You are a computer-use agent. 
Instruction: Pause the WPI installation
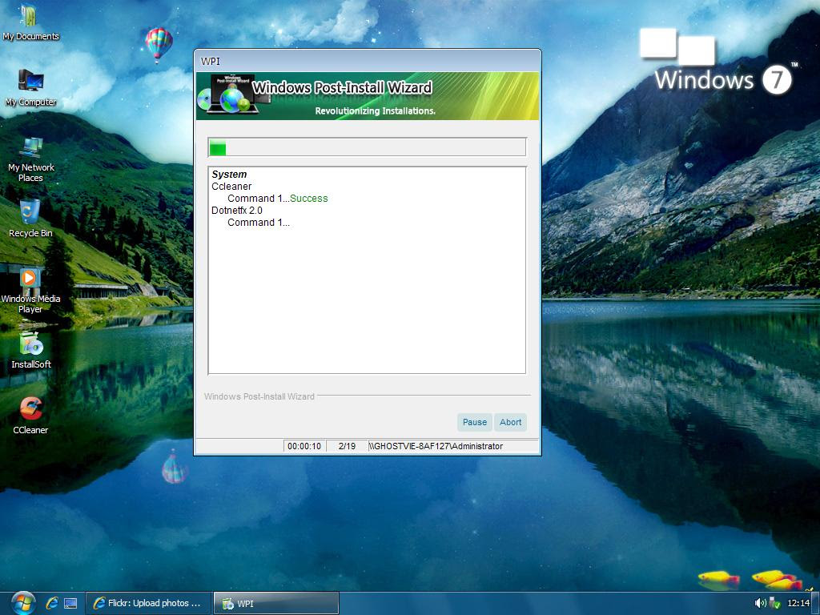point(474,422)
